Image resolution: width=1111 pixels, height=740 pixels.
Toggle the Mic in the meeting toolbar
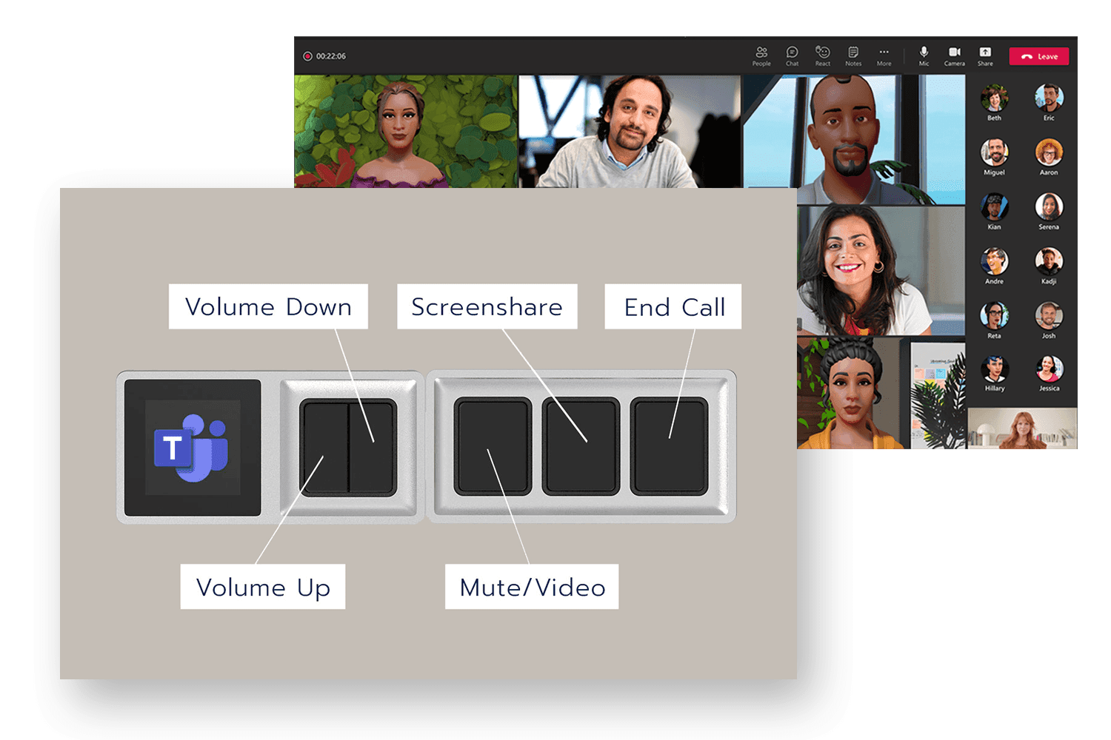(x=924, y=56)
